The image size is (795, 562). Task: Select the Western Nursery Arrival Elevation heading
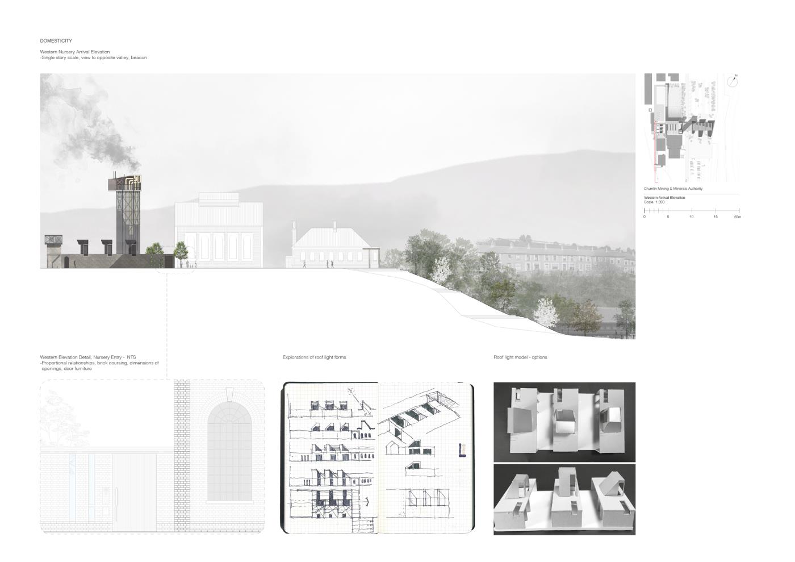(x=75, y=52)
